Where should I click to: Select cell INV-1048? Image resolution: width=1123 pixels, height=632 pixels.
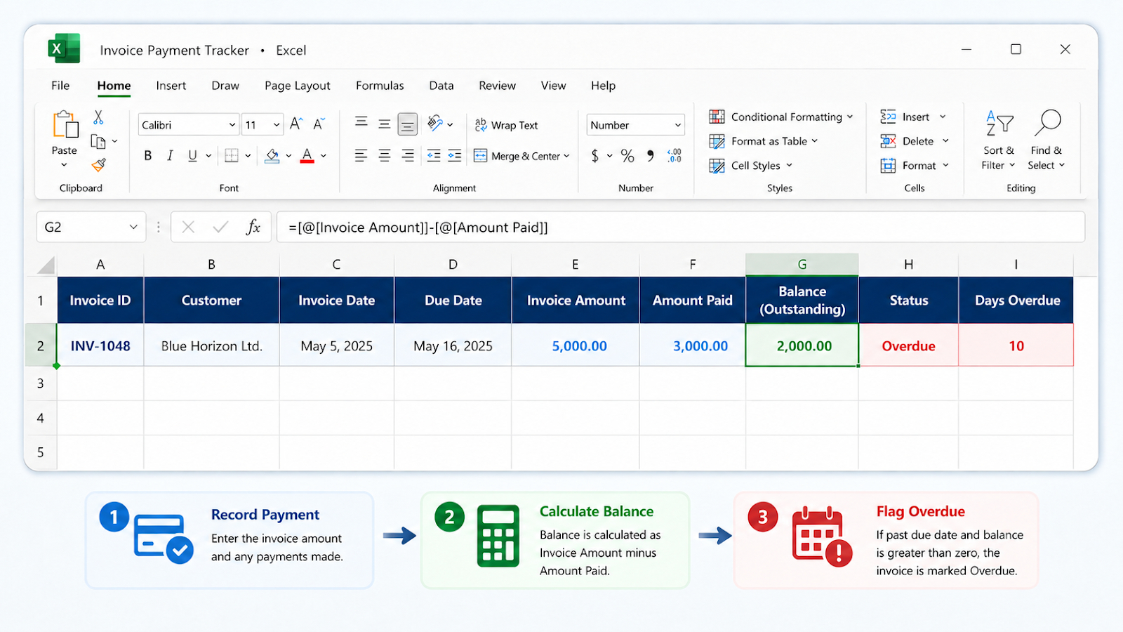click(x=100, y=345)
